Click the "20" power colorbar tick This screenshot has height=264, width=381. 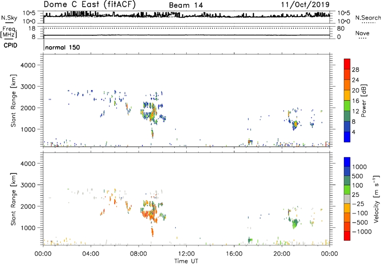click(355, 91)
